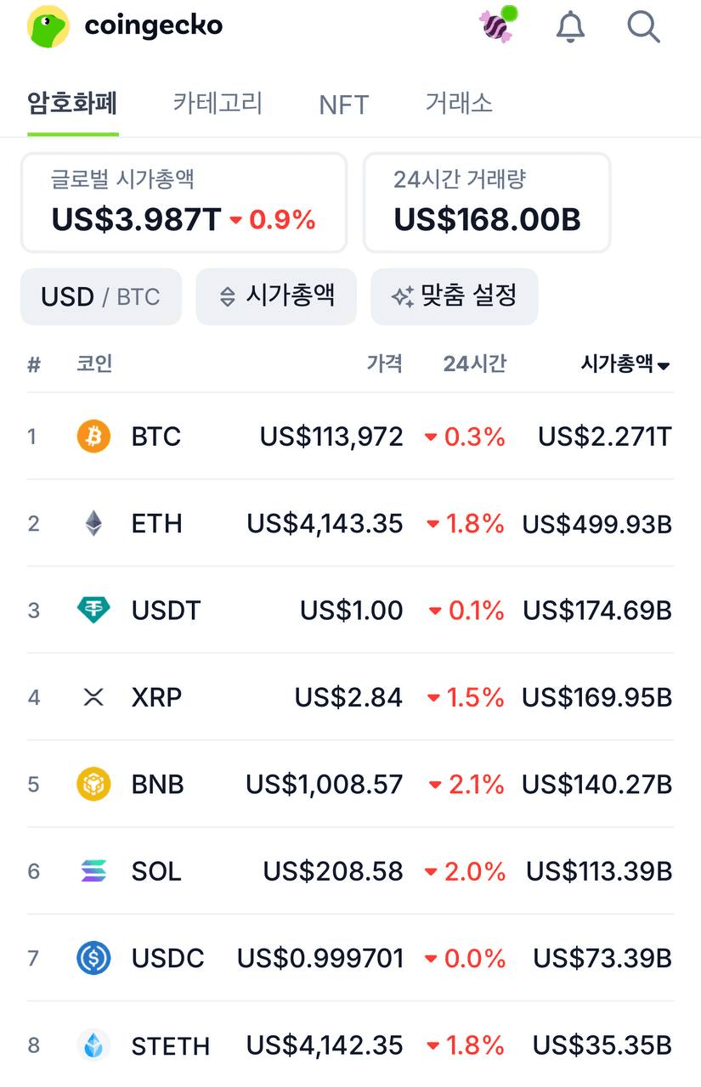Sort by the 시가총액 column header
The image size is (701, 1087).
[x=625, y=364]
